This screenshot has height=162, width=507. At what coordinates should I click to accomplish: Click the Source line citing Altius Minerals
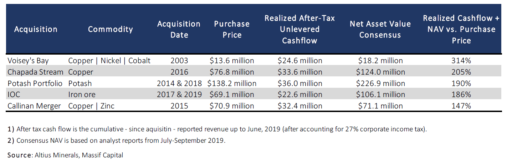click(65, 155)
